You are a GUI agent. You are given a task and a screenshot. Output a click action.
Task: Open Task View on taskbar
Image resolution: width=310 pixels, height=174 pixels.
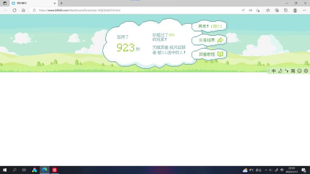pyautogui.click(x=24, y=170)
